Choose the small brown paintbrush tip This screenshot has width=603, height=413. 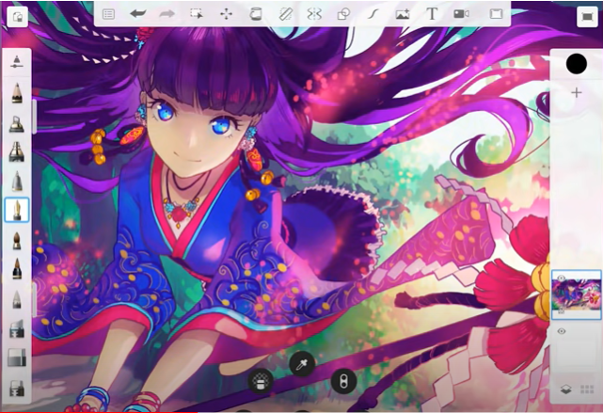coord(17,241)
